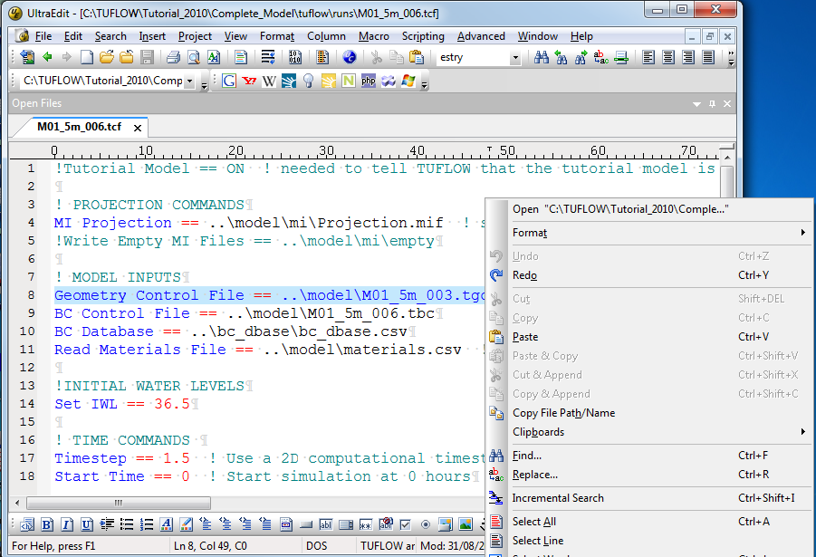The image size is (816, 557).
Task: Choose Select Line in the context menu
Action: click(649, 541)
